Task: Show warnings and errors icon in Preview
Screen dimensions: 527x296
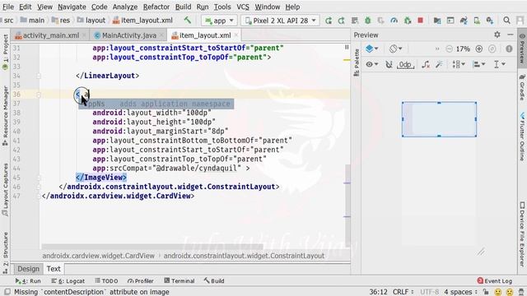Action: (509, 49)
